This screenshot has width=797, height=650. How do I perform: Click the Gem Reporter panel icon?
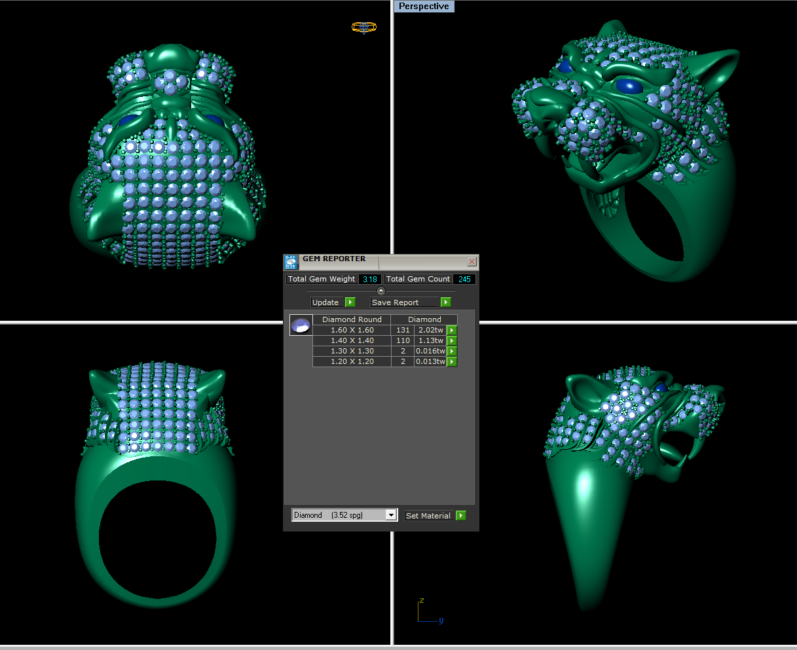[x=291, y=262]
